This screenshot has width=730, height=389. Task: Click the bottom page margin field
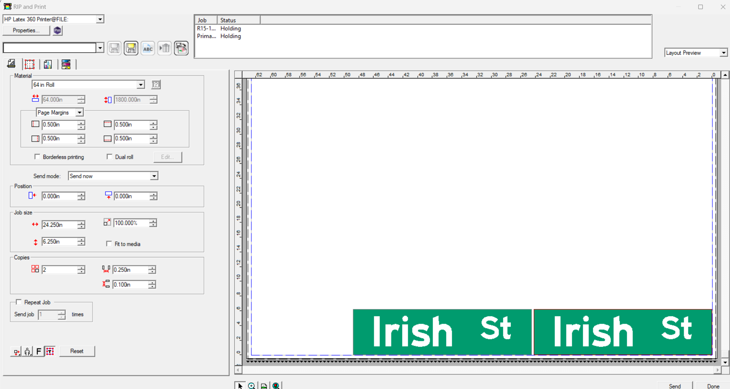tap(132, 138)
